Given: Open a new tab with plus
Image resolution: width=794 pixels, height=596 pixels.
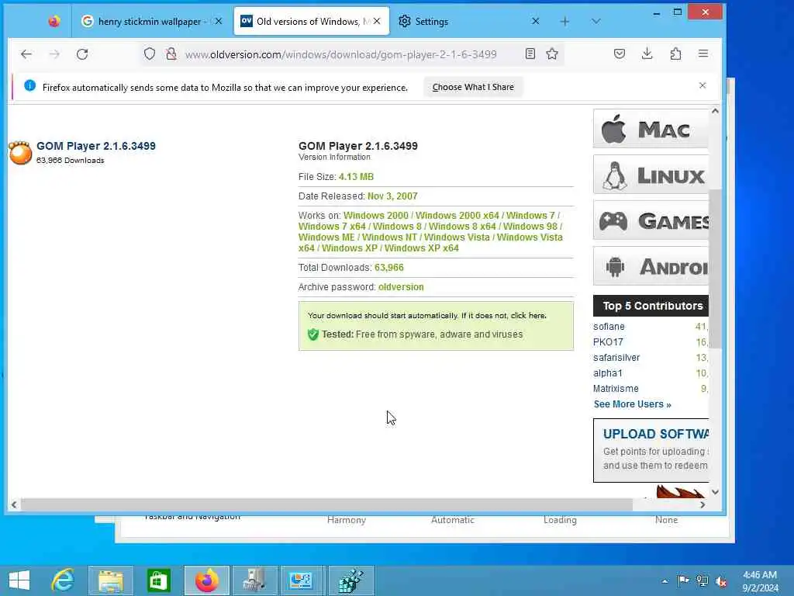Looking at the screenshot, I should (x=564, y=21).
